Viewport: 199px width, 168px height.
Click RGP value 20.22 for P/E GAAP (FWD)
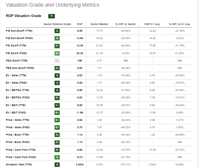pos(80,53)
